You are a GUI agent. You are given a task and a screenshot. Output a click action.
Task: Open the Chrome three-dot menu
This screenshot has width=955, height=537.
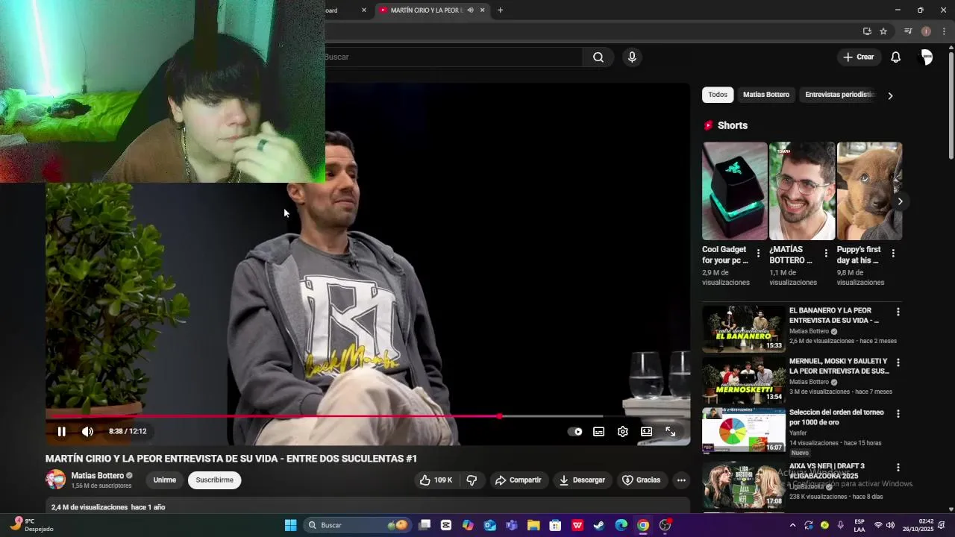944,31
